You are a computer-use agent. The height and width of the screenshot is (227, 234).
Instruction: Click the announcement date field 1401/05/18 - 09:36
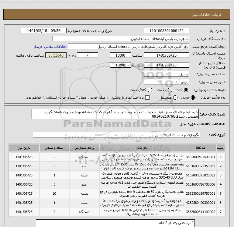44,31
